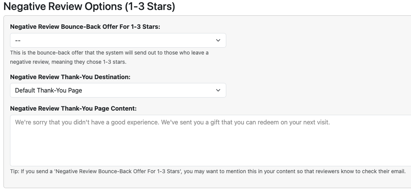Select the '--' value in the Bounce-Back Offer combo box

pos(18,41)
